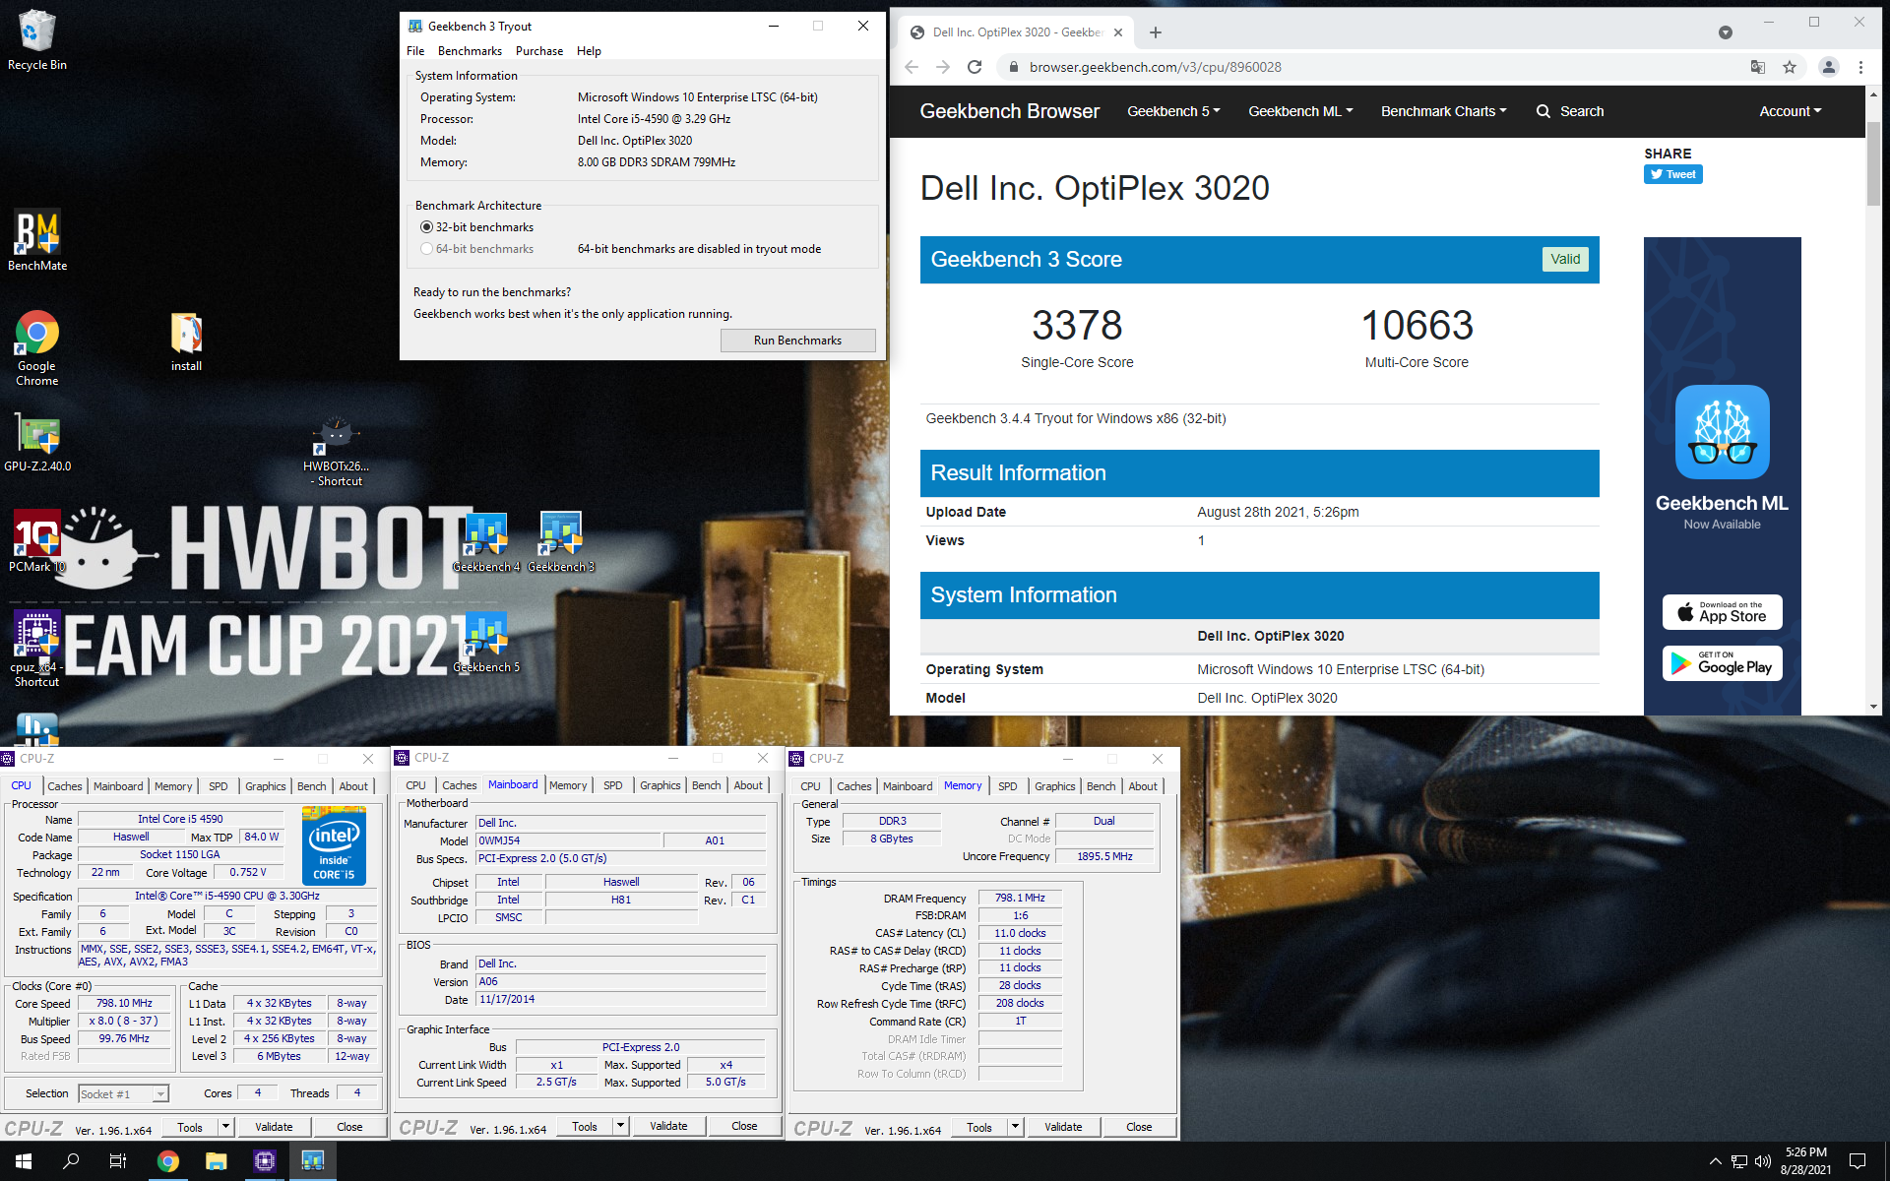Click Chrome's back navigation arrow
Viewport: 1890px width, 1181px height.
tap(912, 67)
